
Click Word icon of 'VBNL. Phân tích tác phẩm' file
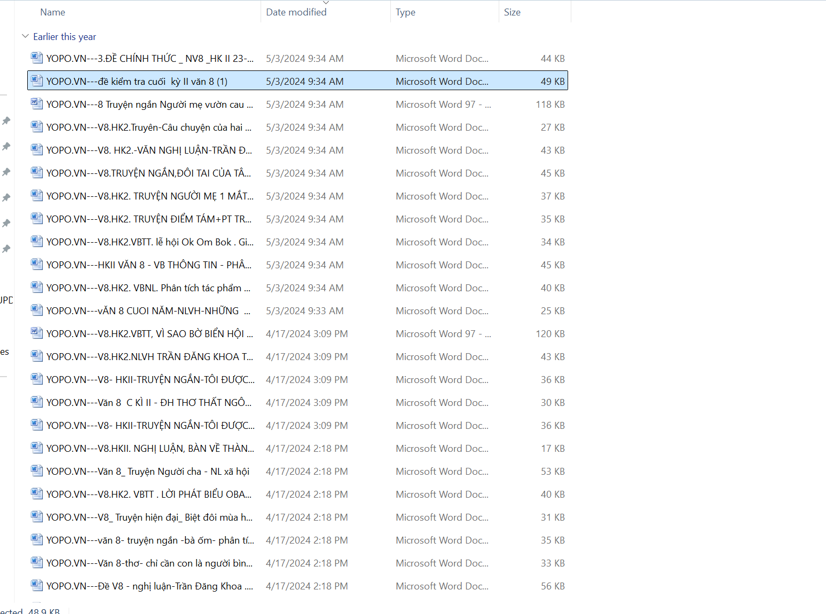tap(37, 287)
